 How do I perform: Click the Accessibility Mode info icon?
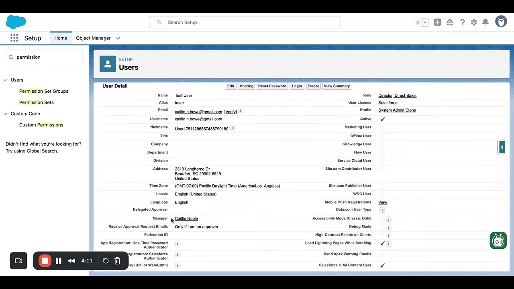point(388,219)
